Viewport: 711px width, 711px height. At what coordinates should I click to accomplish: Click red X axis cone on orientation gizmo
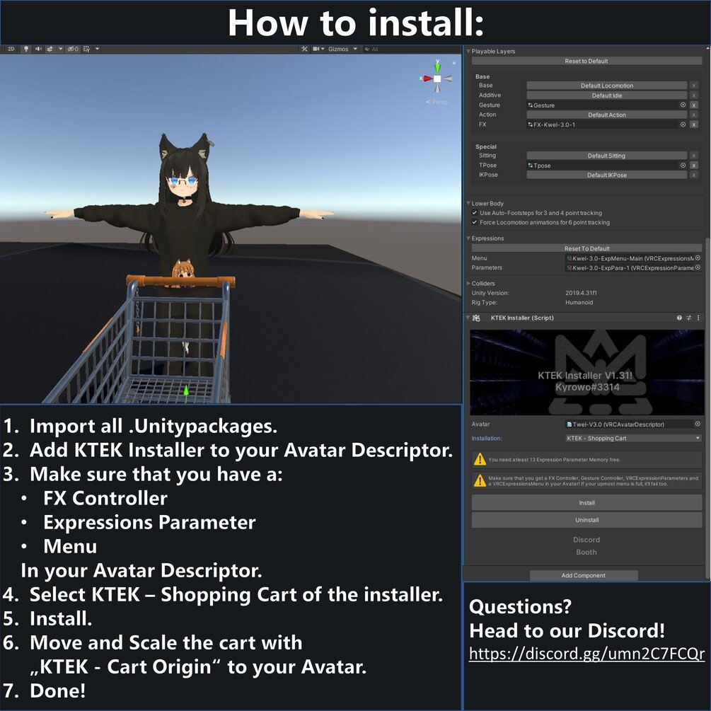[x=427, y=79]
